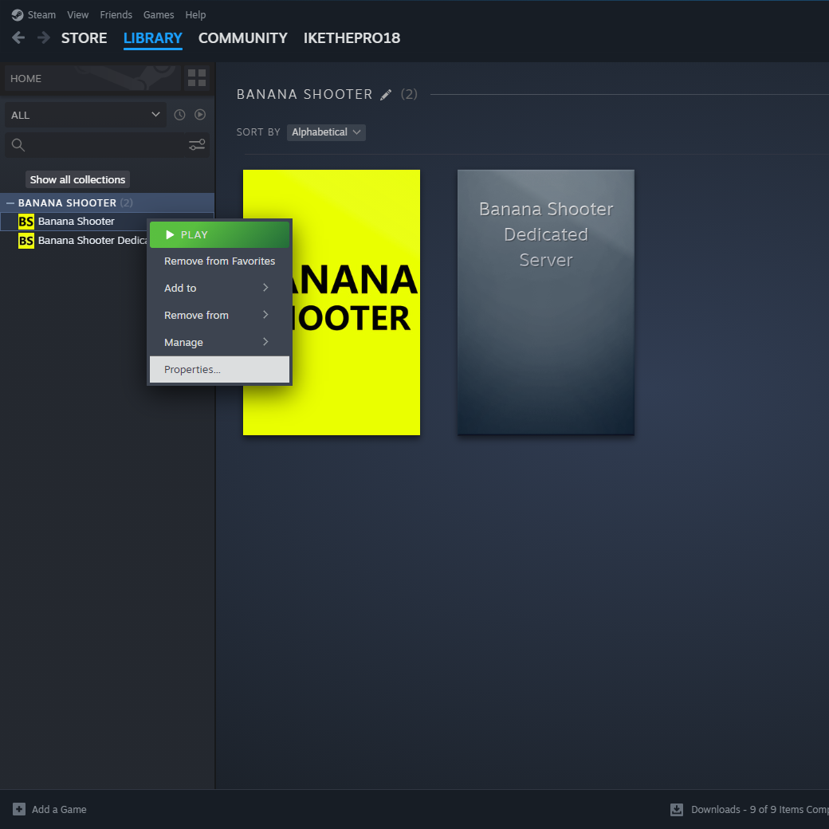Go to the STORE tab
This screenshot has height=829, width=829.
coord(84,38)
